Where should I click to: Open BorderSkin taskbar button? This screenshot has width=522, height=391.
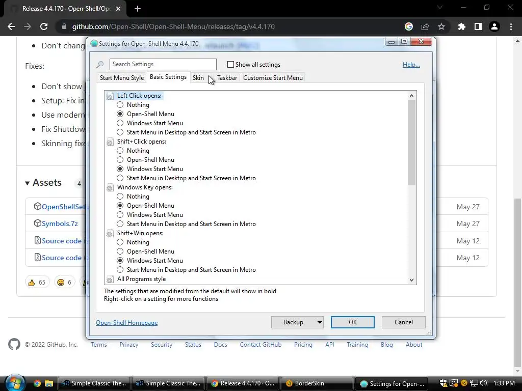point(317,383)
